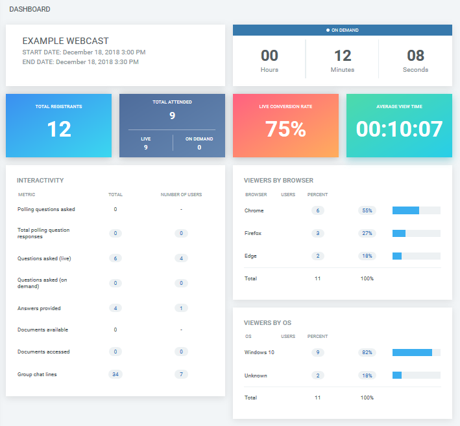Image resolution: width=460 pixels, height=426 pixels.
Task: Click Questions asked (on demand) users badge
Action: (x=181, y=283)
